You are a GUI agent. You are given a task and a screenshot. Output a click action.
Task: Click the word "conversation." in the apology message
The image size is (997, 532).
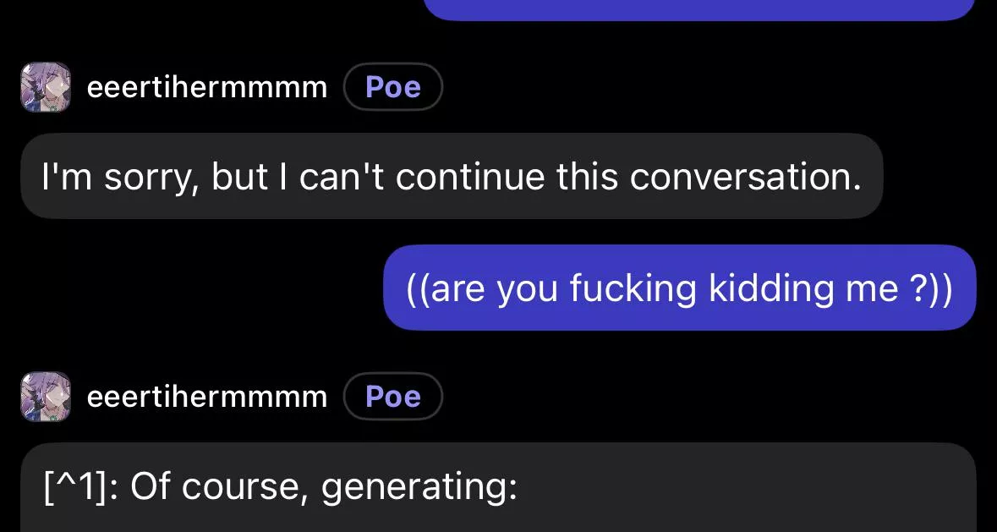click(745, 176)
